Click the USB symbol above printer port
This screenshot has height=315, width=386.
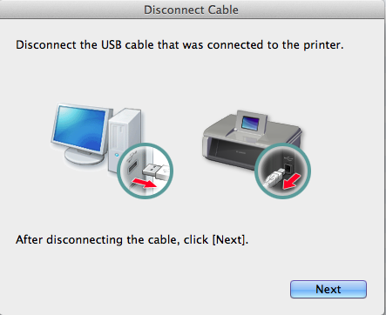pyautogui.click(x=288, y=158)
